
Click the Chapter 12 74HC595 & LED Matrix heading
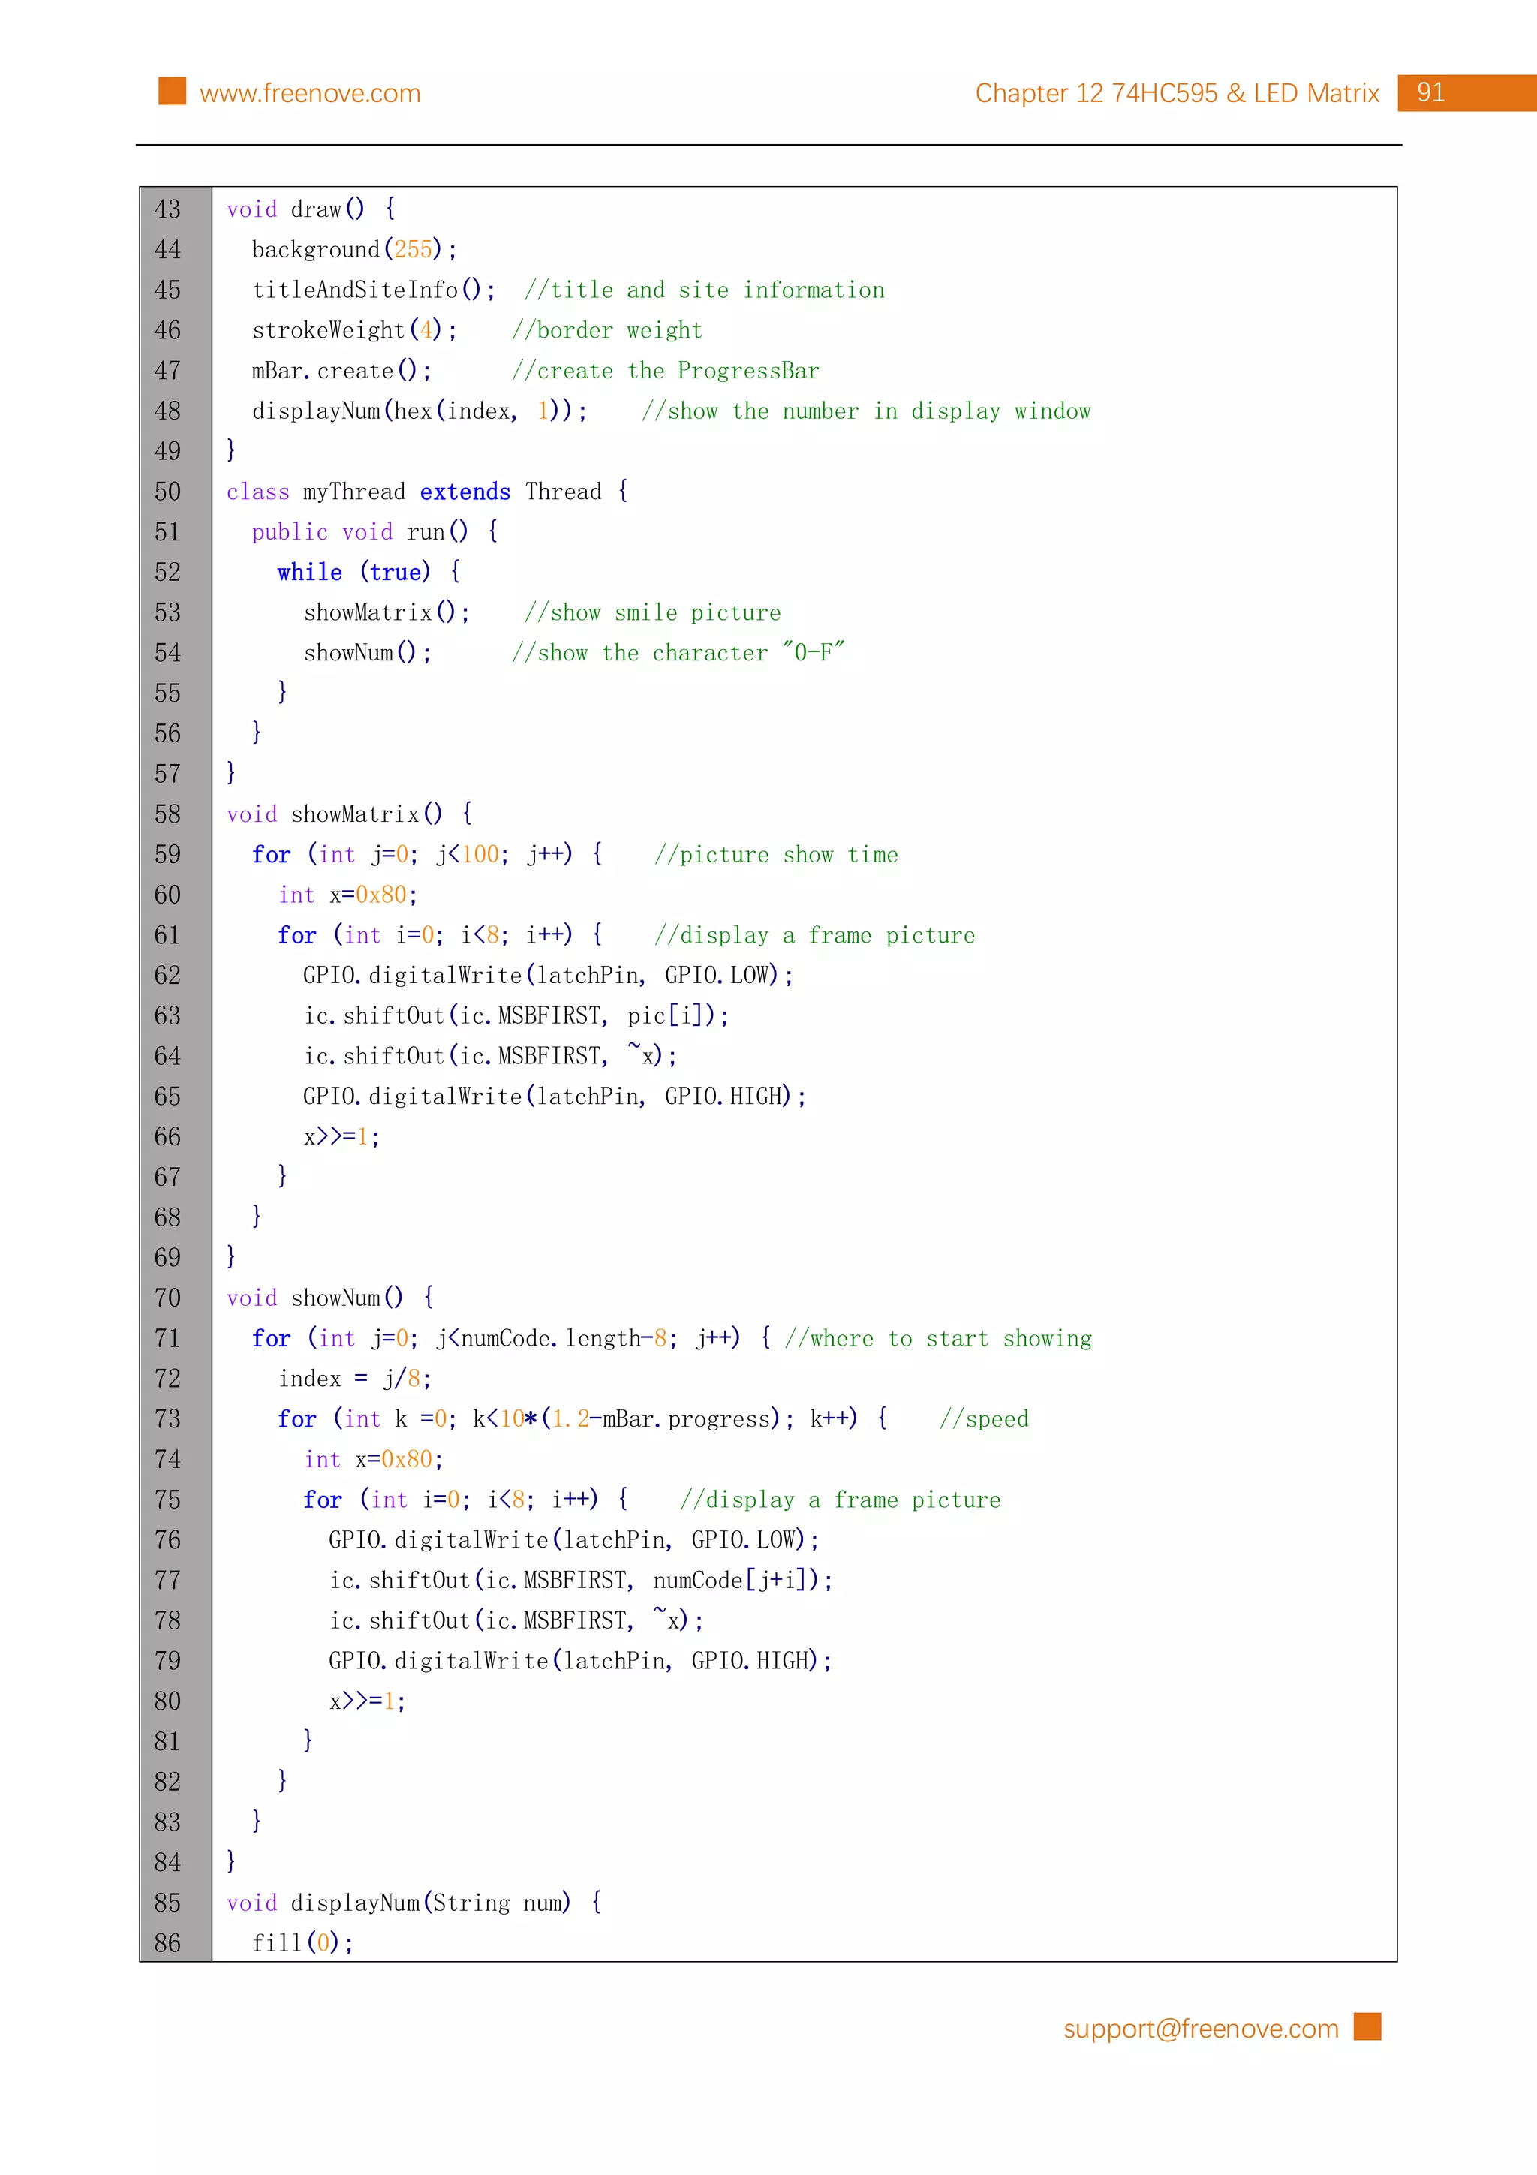tap(1177, 93)
